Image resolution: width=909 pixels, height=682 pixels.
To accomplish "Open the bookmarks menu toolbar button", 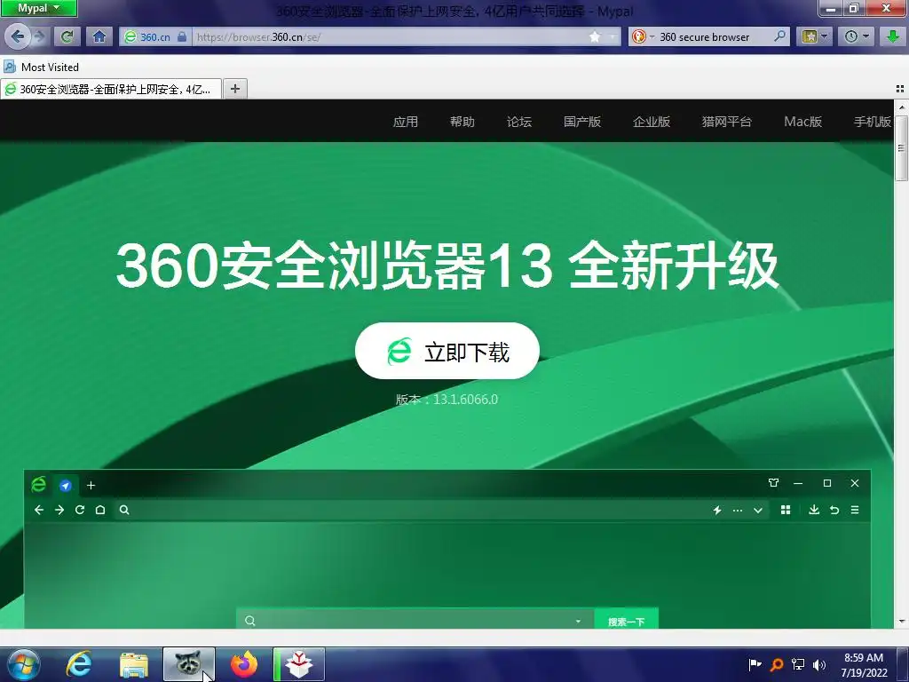I will tap(815, 37).
